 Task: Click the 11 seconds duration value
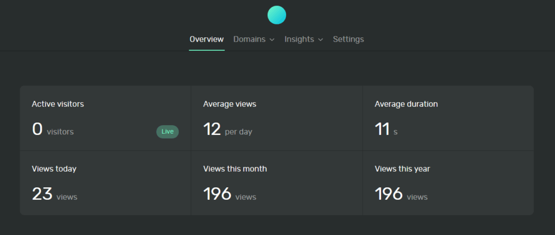[x=382, y=129]
